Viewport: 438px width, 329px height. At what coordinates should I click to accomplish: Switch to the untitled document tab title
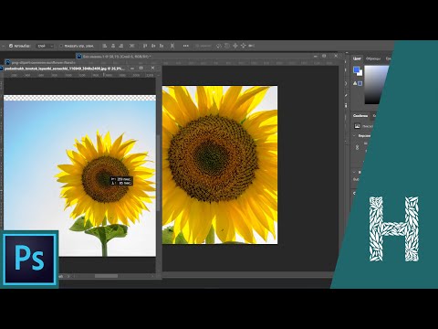click(118, 57)
